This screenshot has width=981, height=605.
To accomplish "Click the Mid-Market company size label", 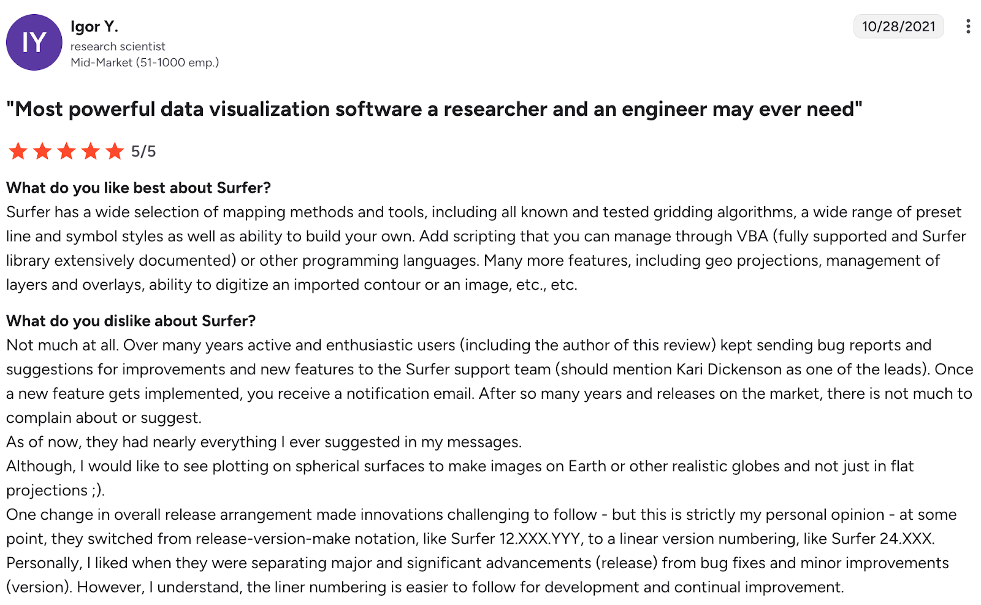I will tap(145, 62).
